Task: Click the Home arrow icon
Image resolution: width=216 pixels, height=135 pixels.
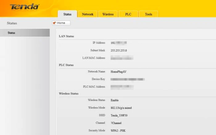Action: pyautogui.click(x=55, y=23)
